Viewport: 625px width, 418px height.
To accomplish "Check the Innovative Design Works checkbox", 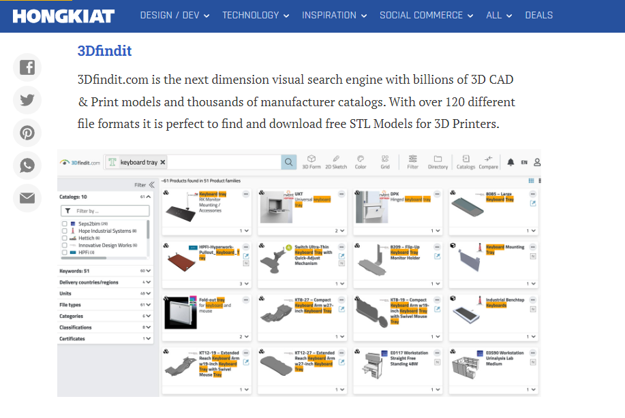I will coord(65,245).
